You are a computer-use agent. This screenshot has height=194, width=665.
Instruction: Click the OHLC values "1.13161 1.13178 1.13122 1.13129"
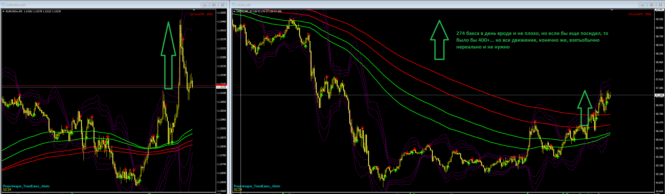(x=42, y=11)
